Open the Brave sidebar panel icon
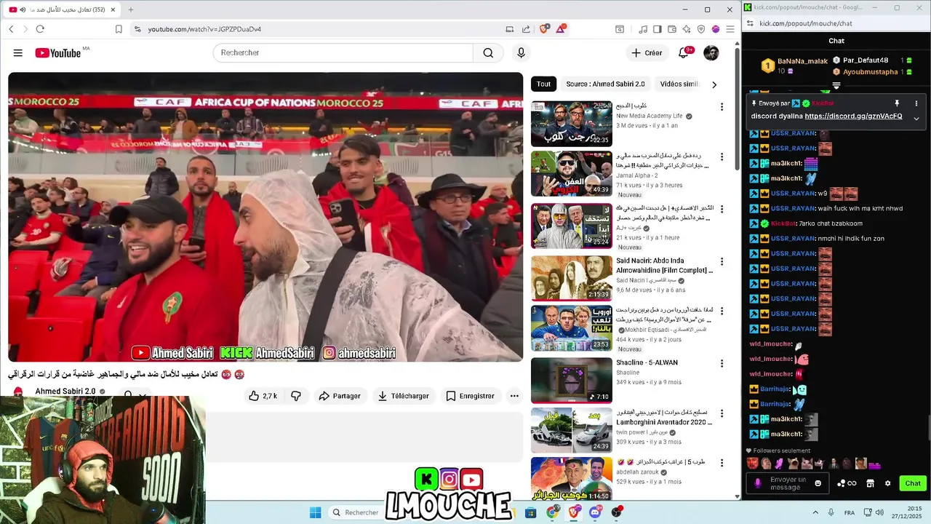Image resolution: width=931 pixels, height=524 pixels. 658,29
